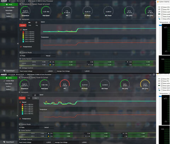The height and width of the screenshot is (144, 170).
Task: Open Game Mode in Manual-mode window sidebar
Action: pos(9,10)
